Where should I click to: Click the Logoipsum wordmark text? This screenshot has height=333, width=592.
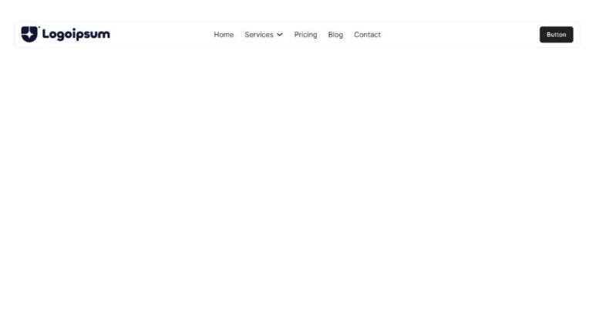(76, 34)
